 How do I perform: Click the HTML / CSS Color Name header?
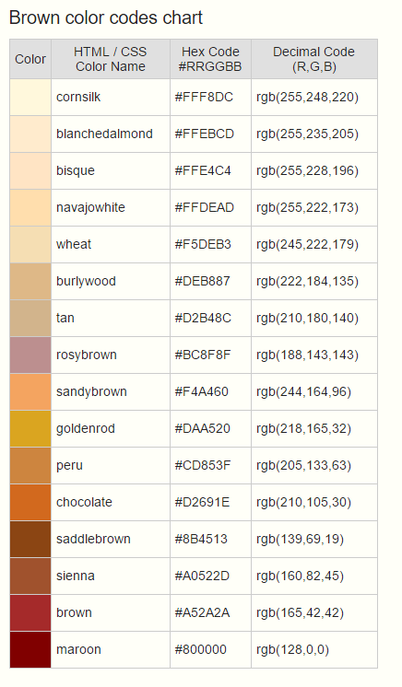click(x=110, y=59)
